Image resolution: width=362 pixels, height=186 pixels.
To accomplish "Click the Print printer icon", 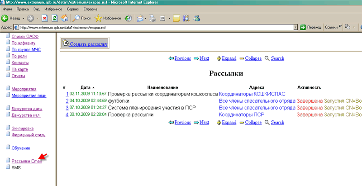I will [152, 18].
